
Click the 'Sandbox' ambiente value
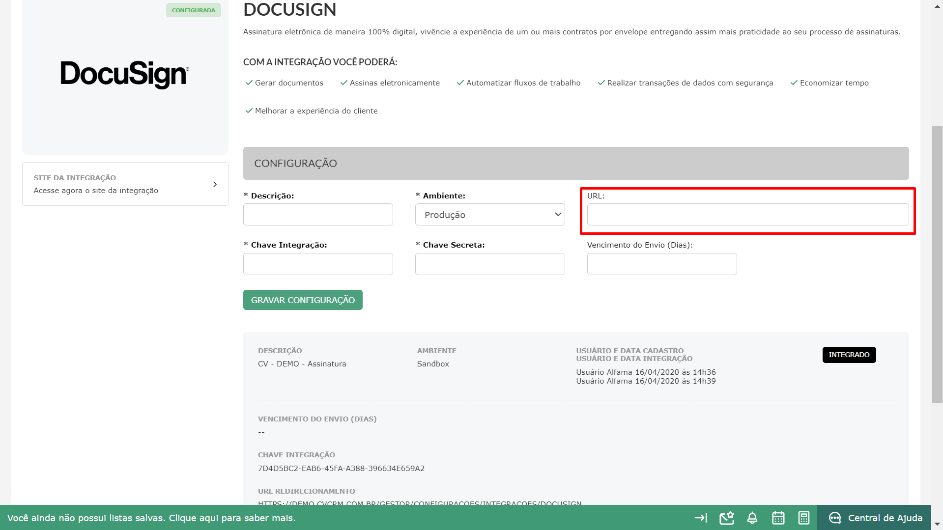[433, 364]
